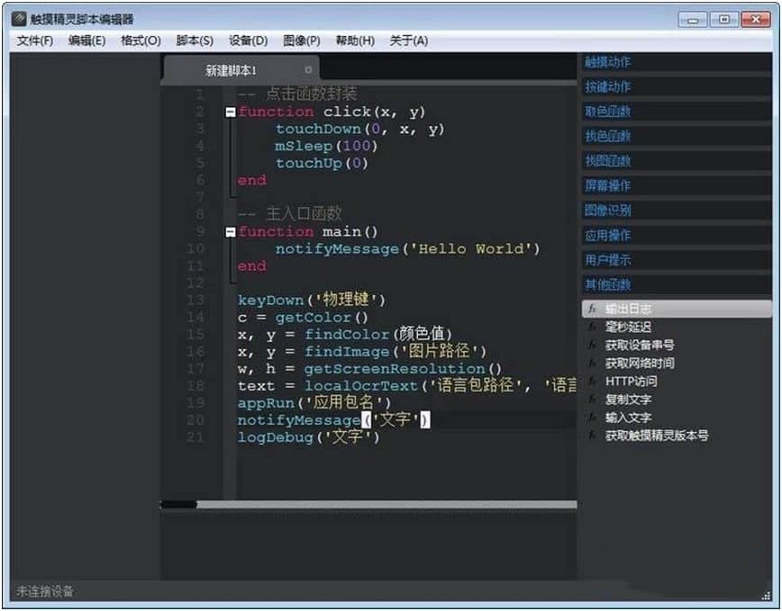
Task: Click the 触摸精灵脚本编辑器 app icon in title bar
Action: click(x=19, y=19)
